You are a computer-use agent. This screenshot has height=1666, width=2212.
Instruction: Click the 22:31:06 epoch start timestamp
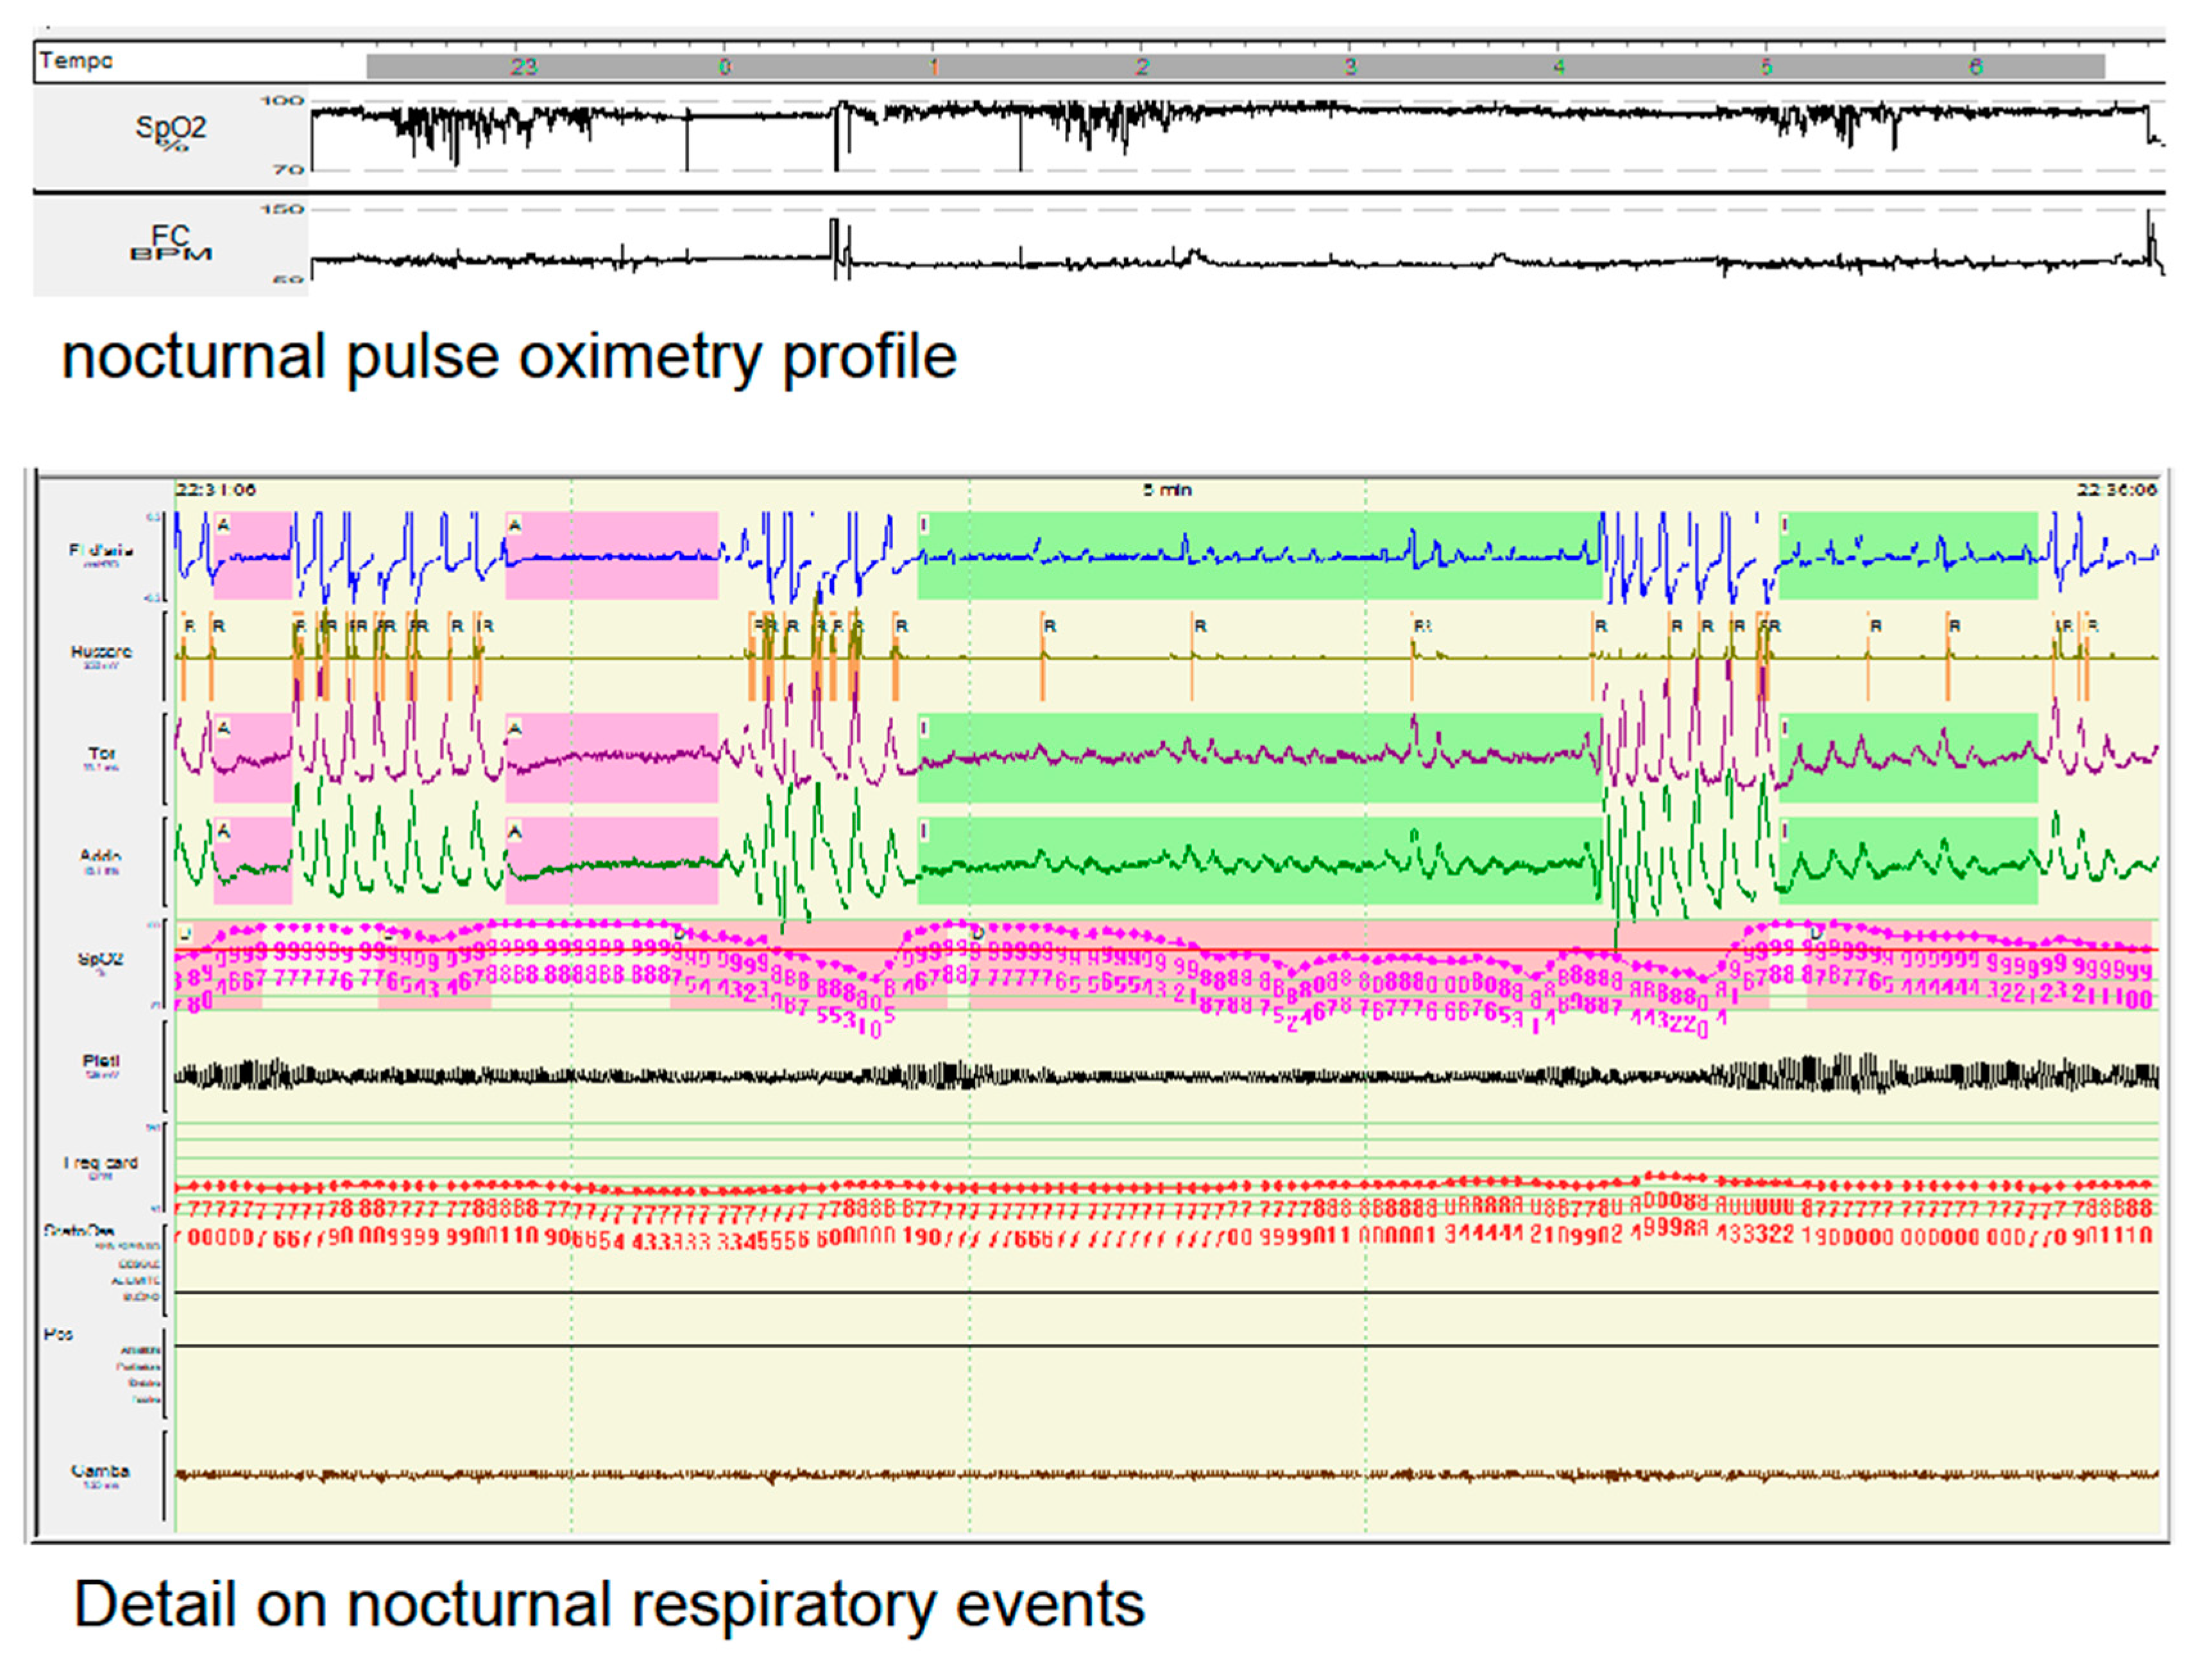(216, 490)
